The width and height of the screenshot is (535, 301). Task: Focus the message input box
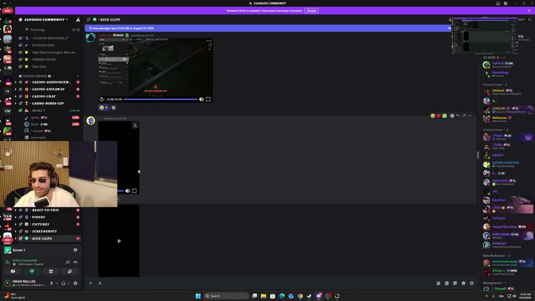coord(265,283)
